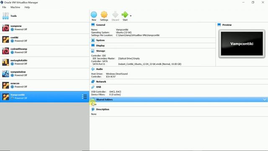Viewport: 268px width, 151px height.
Task: Click the General section icon
Action: (x=93, y=25)
